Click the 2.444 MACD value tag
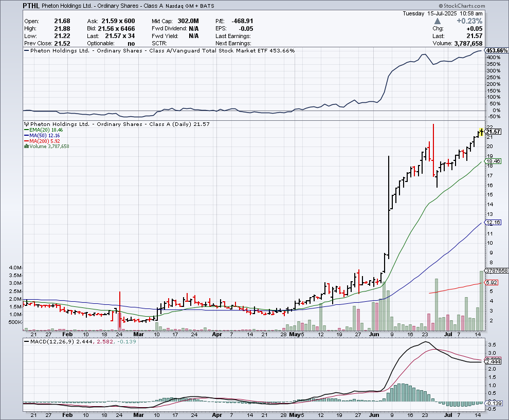The height and width of the screenshot is (420, 509). click(493, 361)
